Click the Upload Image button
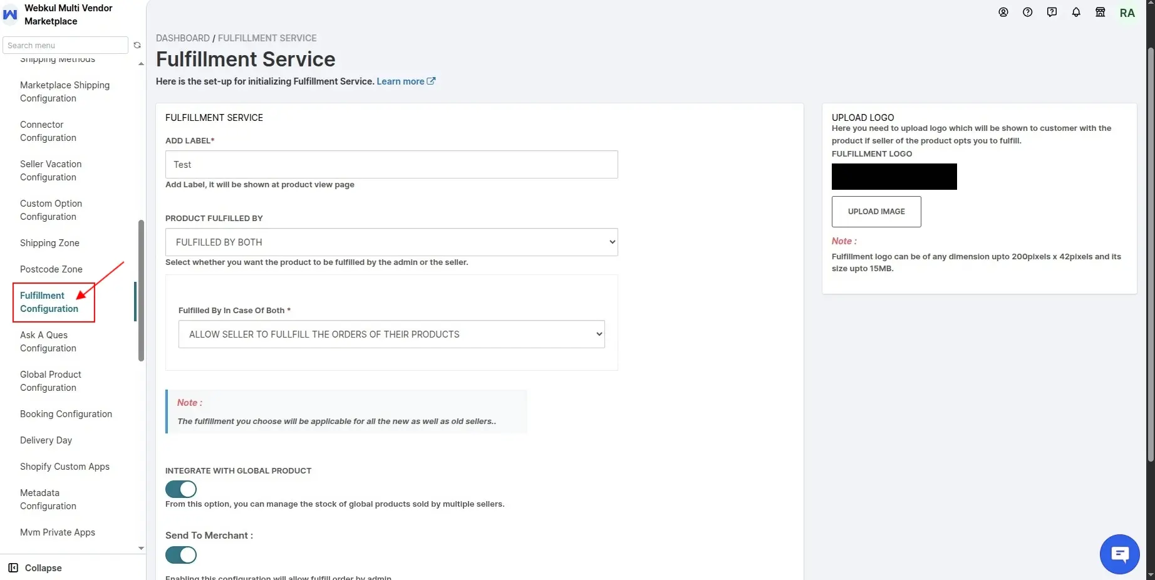The width and height of the screenshot is (1155, 580). [876, 212]
